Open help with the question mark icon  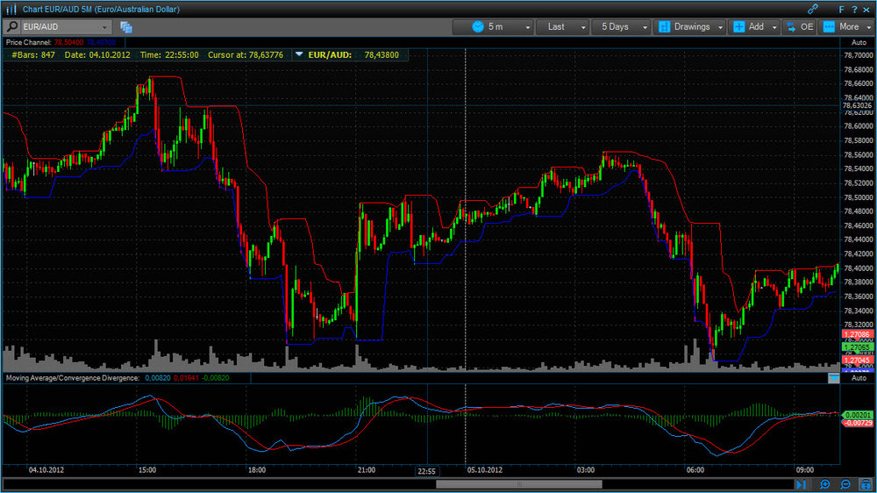point(854,10)
